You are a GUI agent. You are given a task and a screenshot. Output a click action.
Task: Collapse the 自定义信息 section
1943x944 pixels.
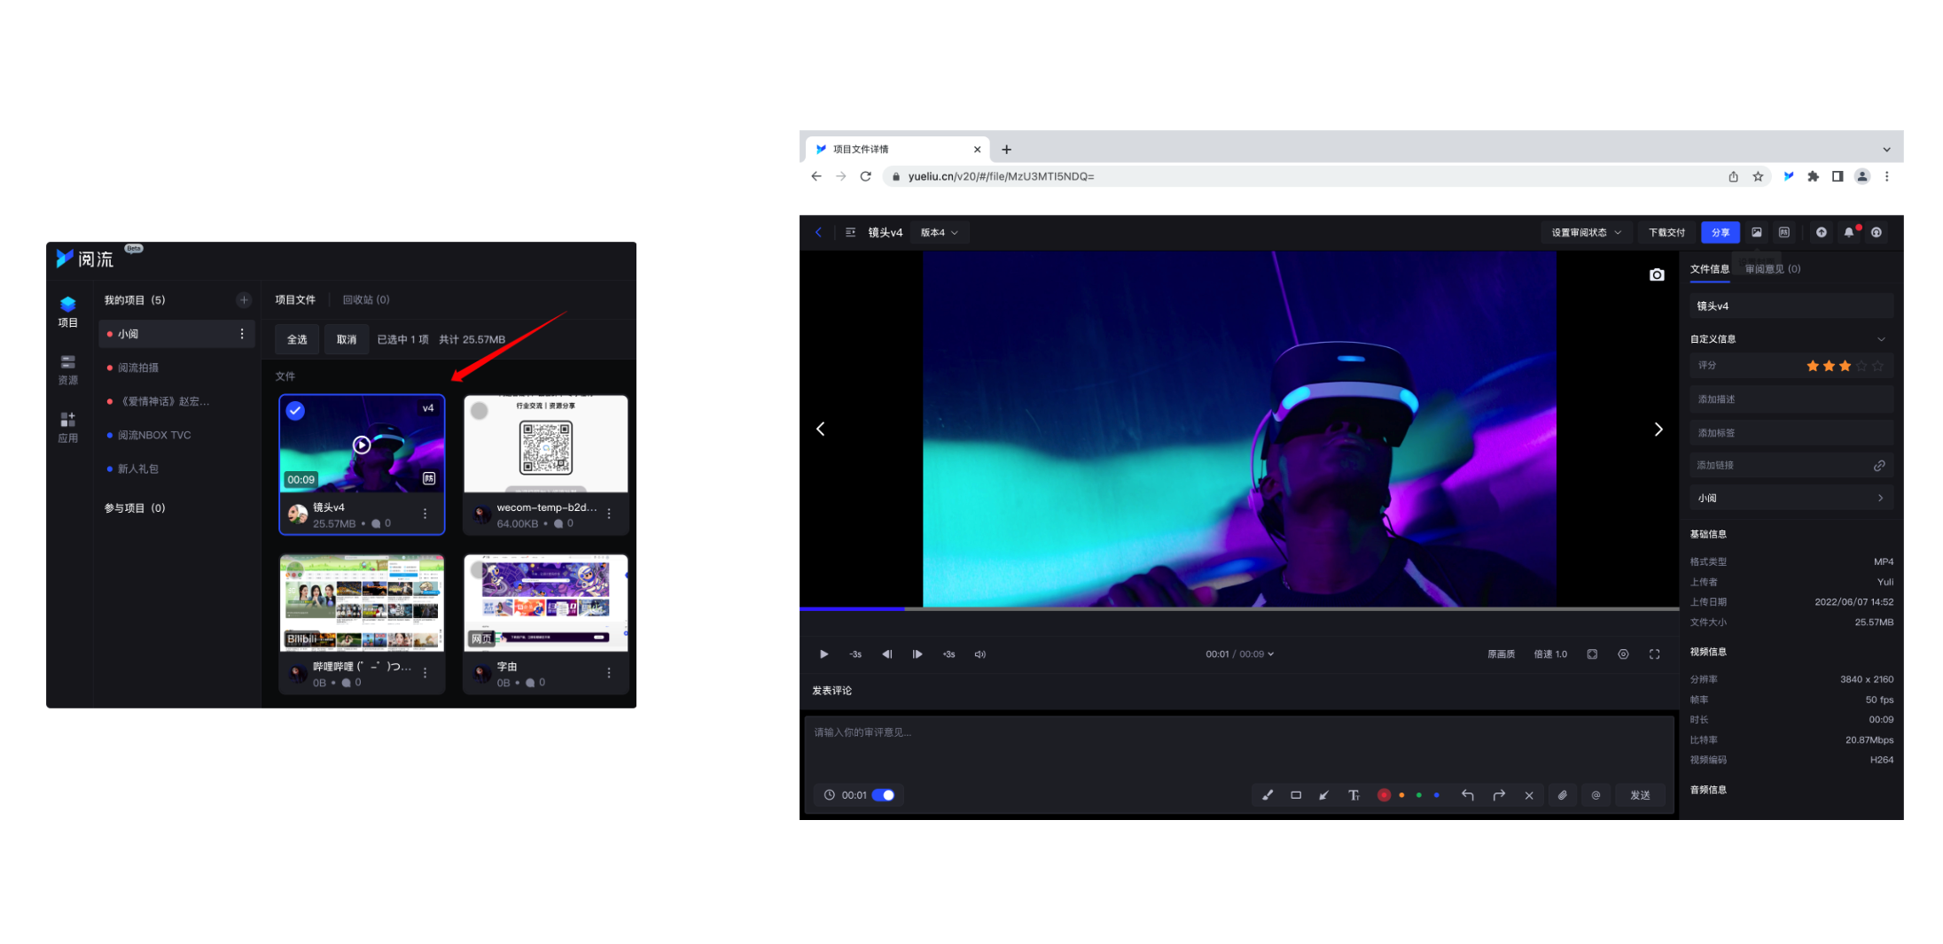click(1881, 339)
